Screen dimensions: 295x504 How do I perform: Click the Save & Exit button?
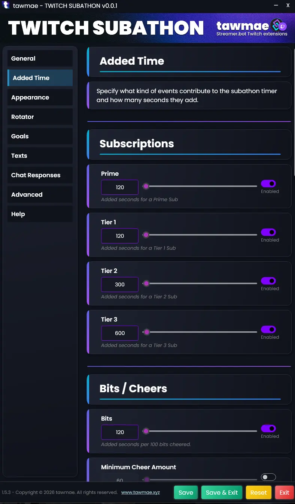(222, 492)
